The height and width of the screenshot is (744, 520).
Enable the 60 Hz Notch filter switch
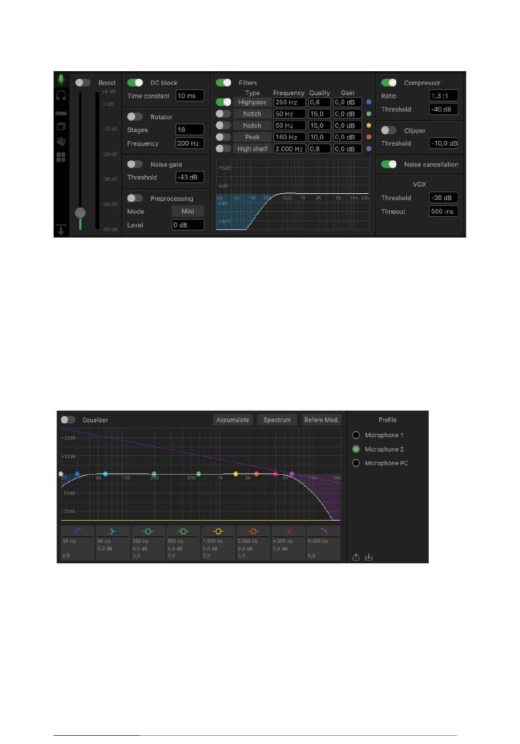pos(223,125)
